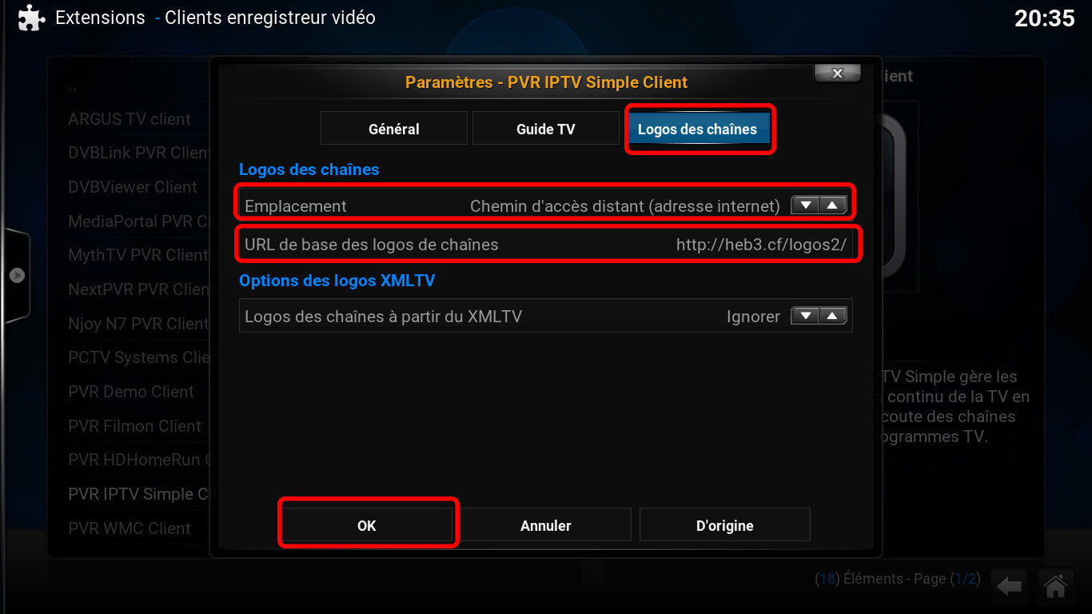This screenshot has width=1092, height=614.
Task: Click 'Logos des chaînes à partir du XMLTV' label
Action: (383, 316)
